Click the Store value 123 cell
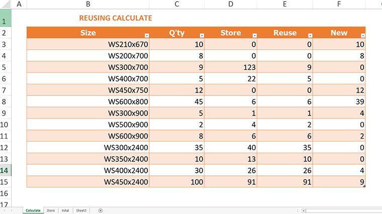The height and width of the screenshot is (214, 382). point(231,67)
